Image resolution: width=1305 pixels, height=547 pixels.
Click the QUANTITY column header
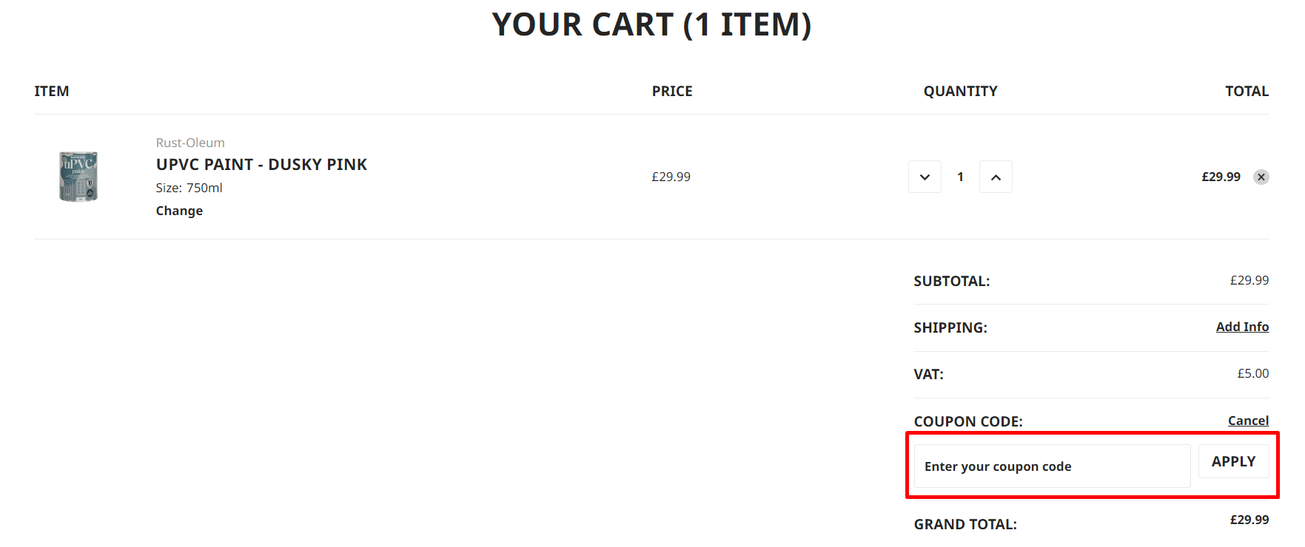coord(960,91)
